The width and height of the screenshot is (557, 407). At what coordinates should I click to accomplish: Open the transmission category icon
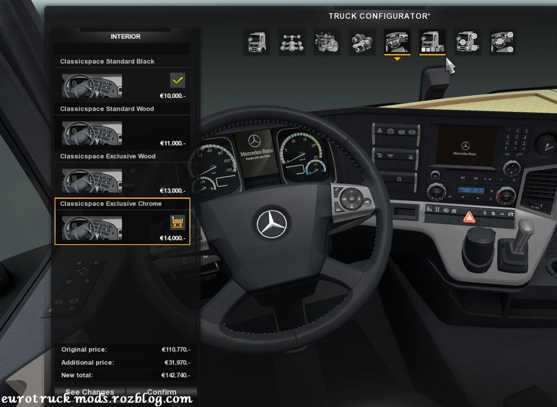[x=362, y=42]
